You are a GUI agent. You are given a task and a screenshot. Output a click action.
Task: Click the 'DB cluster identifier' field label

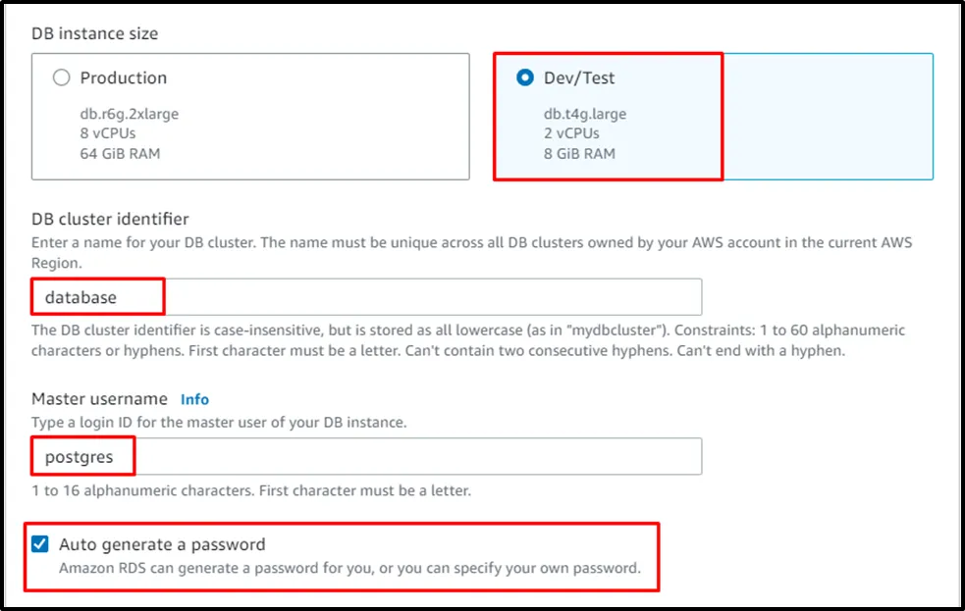pyautogui.click(x=110, y=219)
